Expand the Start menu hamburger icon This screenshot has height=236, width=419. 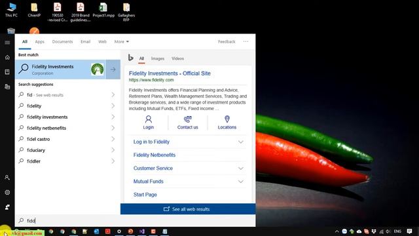coord(7,43)
